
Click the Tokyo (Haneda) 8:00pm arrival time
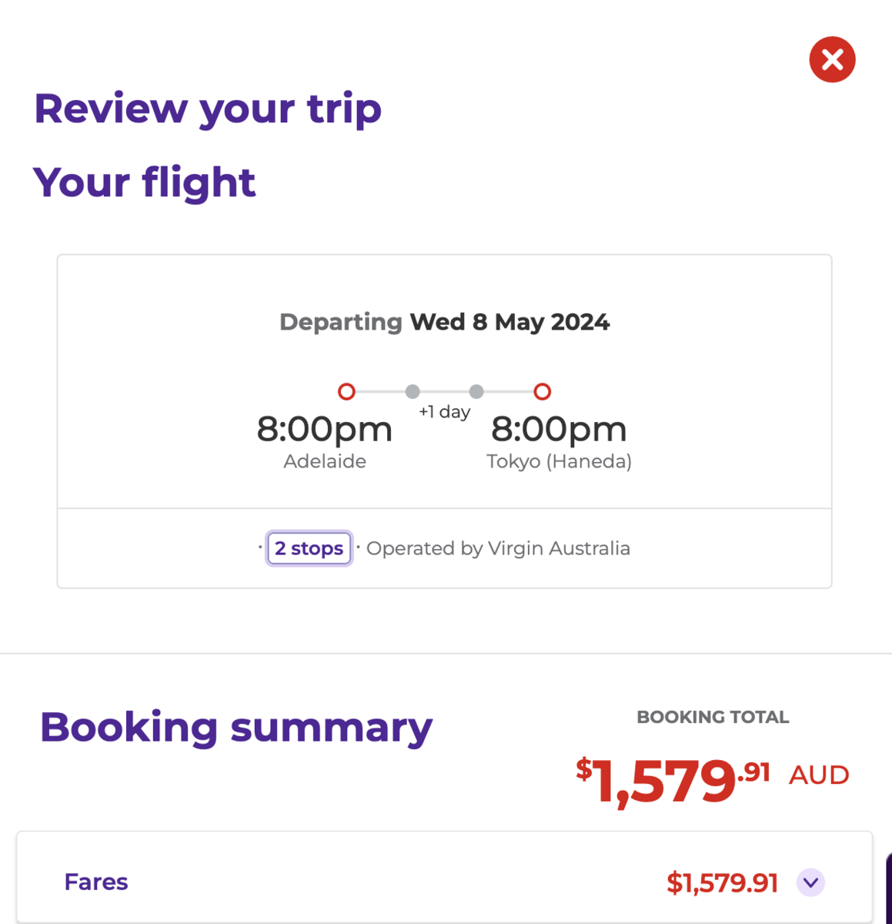pyautogui.click(x=559, y=429)
